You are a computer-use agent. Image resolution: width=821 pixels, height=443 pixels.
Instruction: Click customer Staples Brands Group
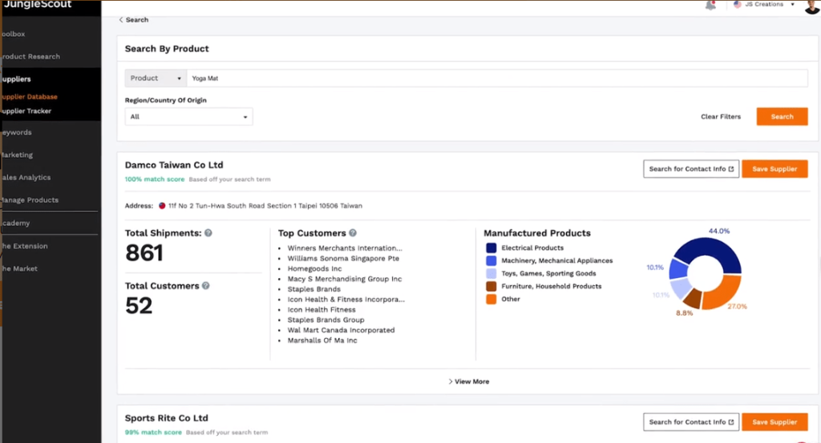(x=326, y=320)
